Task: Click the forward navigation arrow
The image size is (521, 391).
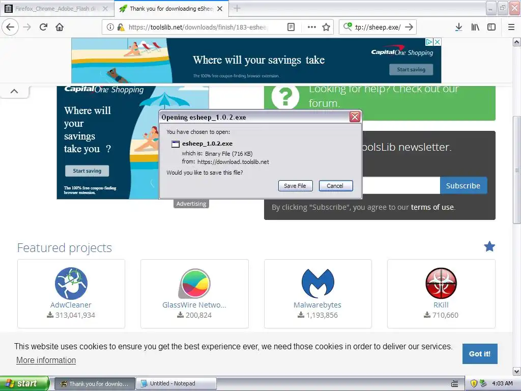Action: point(27,27)
